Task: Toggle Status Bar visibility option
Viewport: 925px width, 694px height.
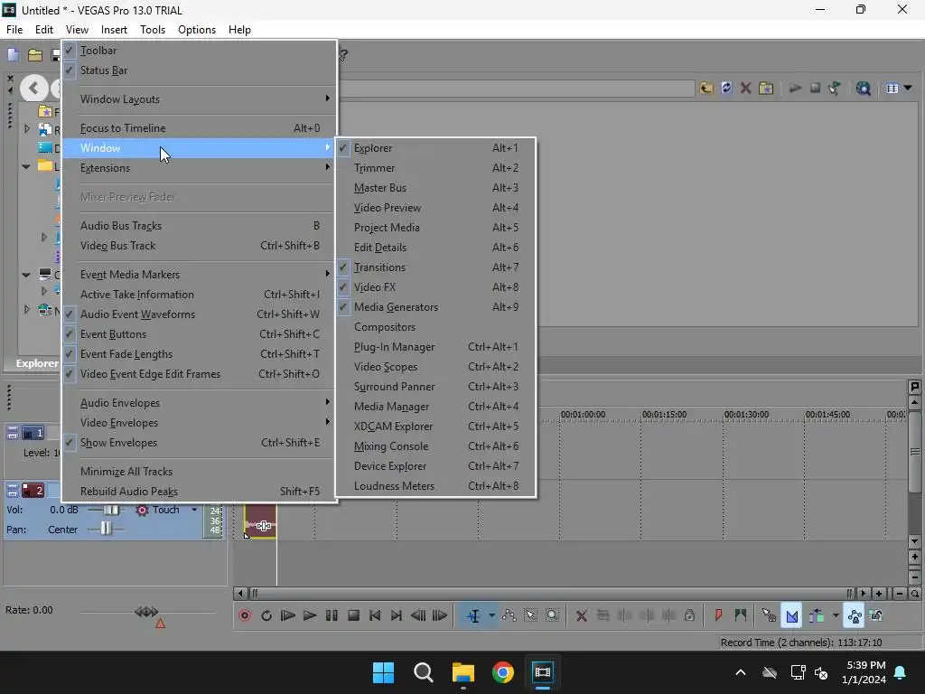Action: click(x=200, y=70)
